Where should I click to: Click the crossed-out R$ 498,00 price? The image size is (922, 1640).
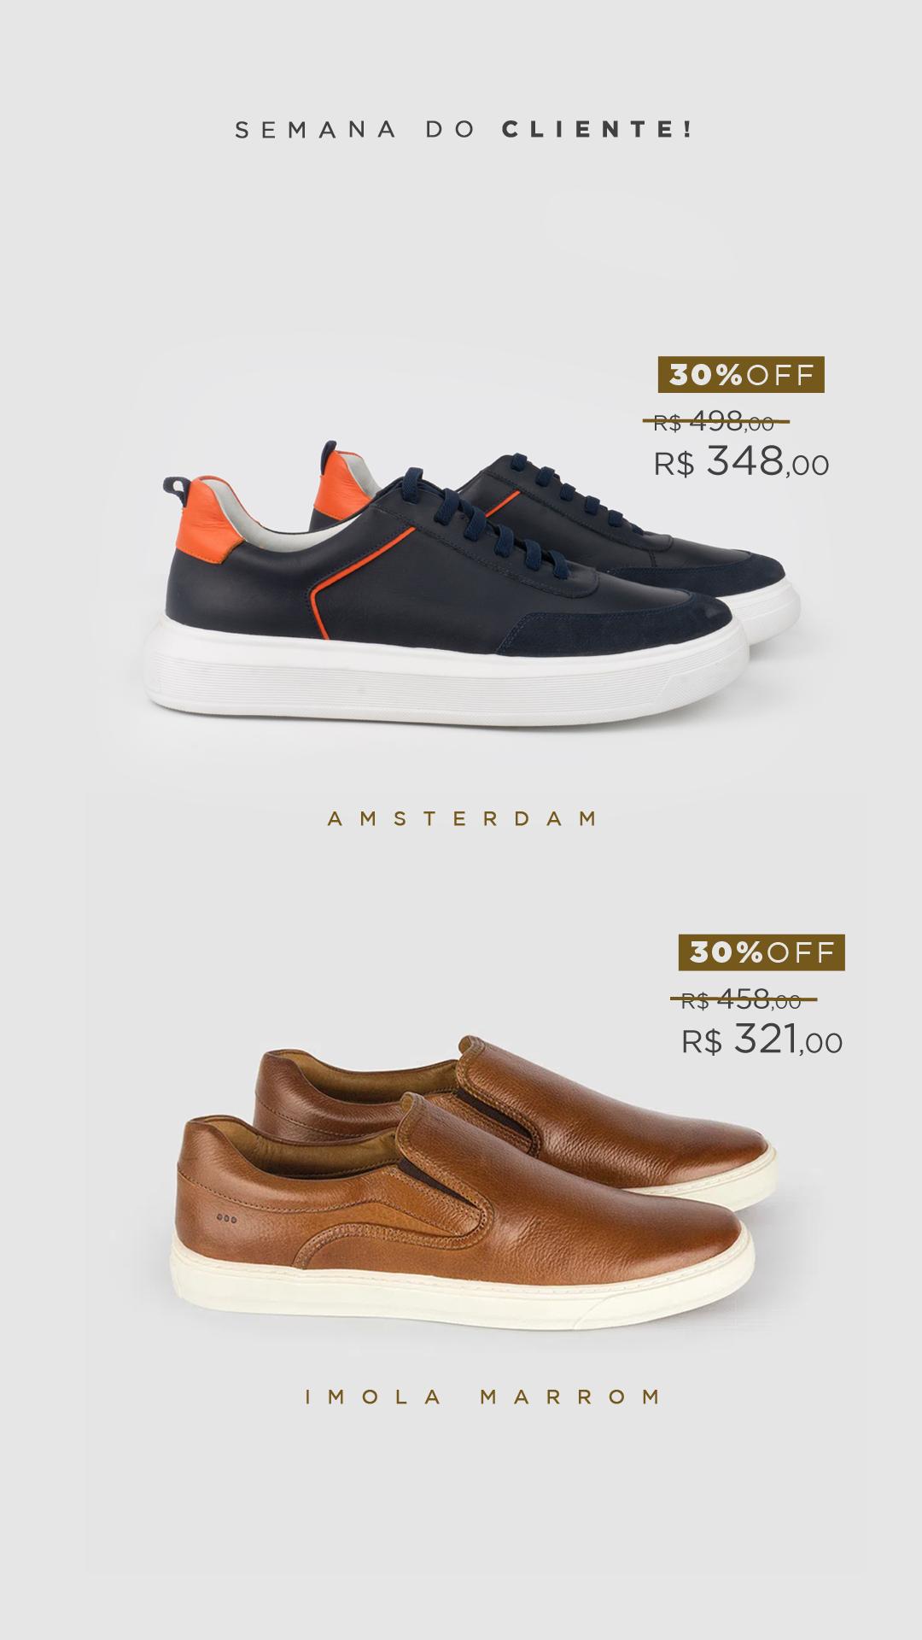(x=715, y=421)
